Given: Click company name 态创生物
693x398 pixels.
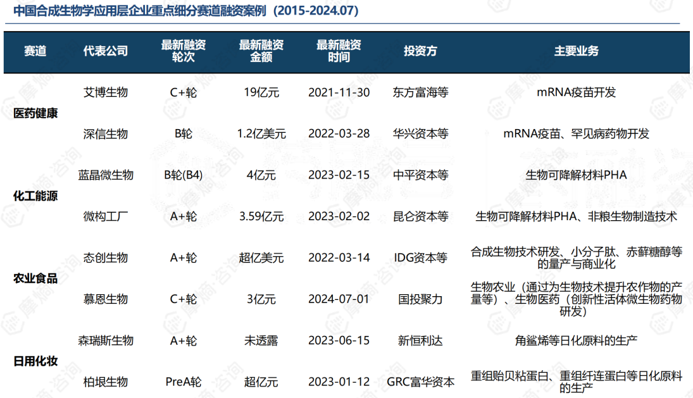Looking at the screenshot, I should tap(106, 258).
